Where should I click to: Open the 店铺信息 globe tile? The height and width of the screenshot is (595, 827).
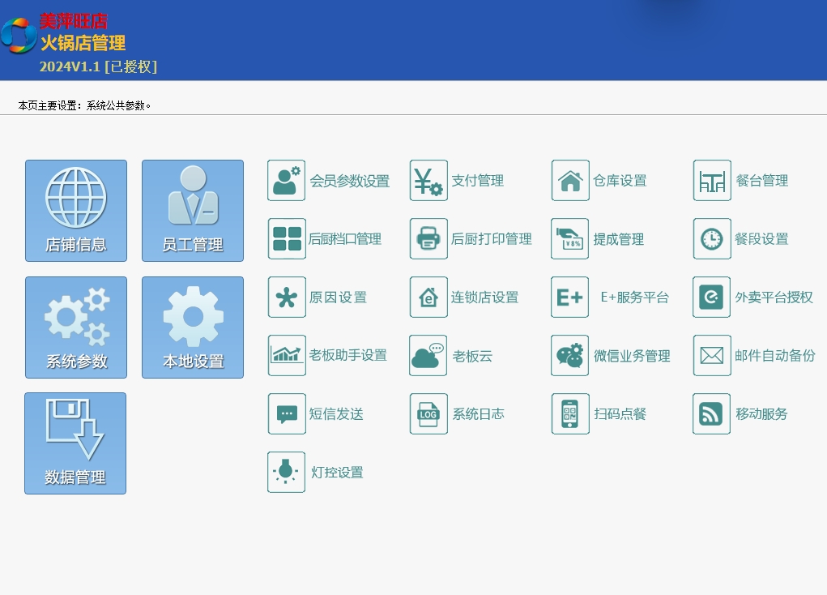76,211
